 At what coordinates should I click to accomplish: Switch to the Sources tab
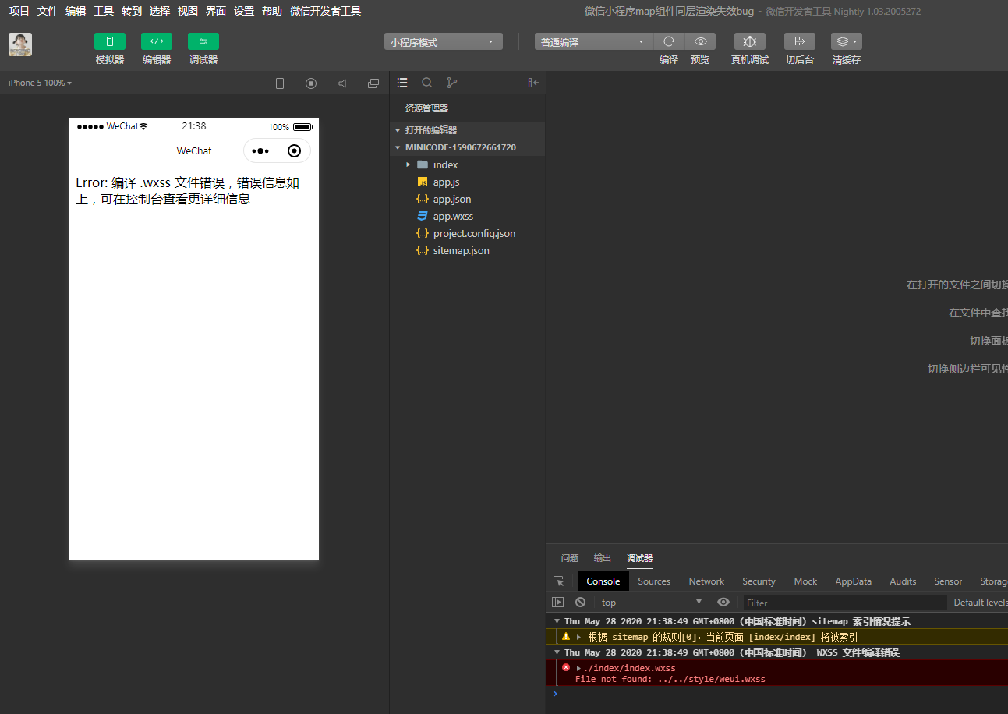click(x=654, y=581)
